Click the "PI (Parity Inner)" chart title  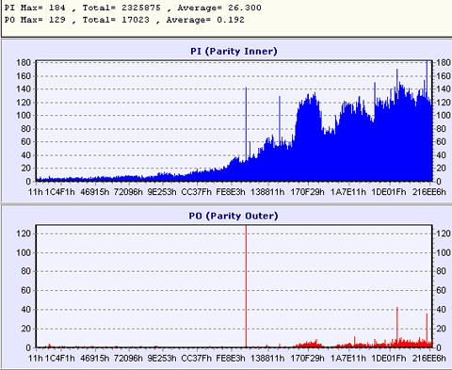(x=234, y=51)
